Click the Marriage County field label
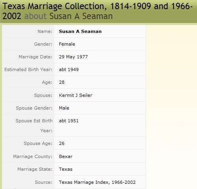 click(x=33, y=156)
